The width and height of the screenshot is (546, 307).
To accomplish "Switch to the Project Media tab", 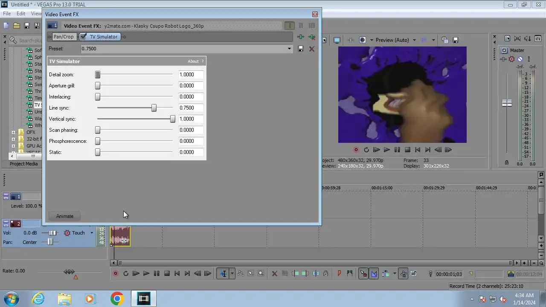I will (24, 164).
